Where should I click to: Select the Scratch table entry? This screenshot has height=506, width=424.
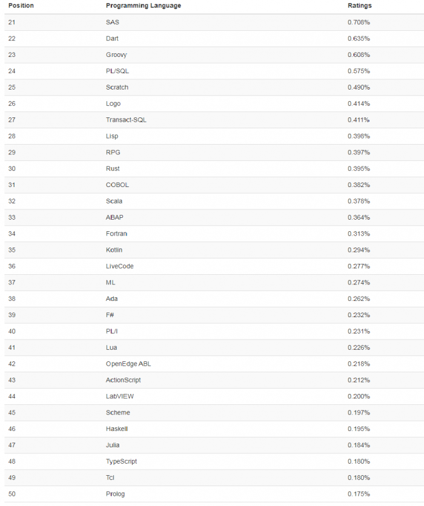(117, 87)
